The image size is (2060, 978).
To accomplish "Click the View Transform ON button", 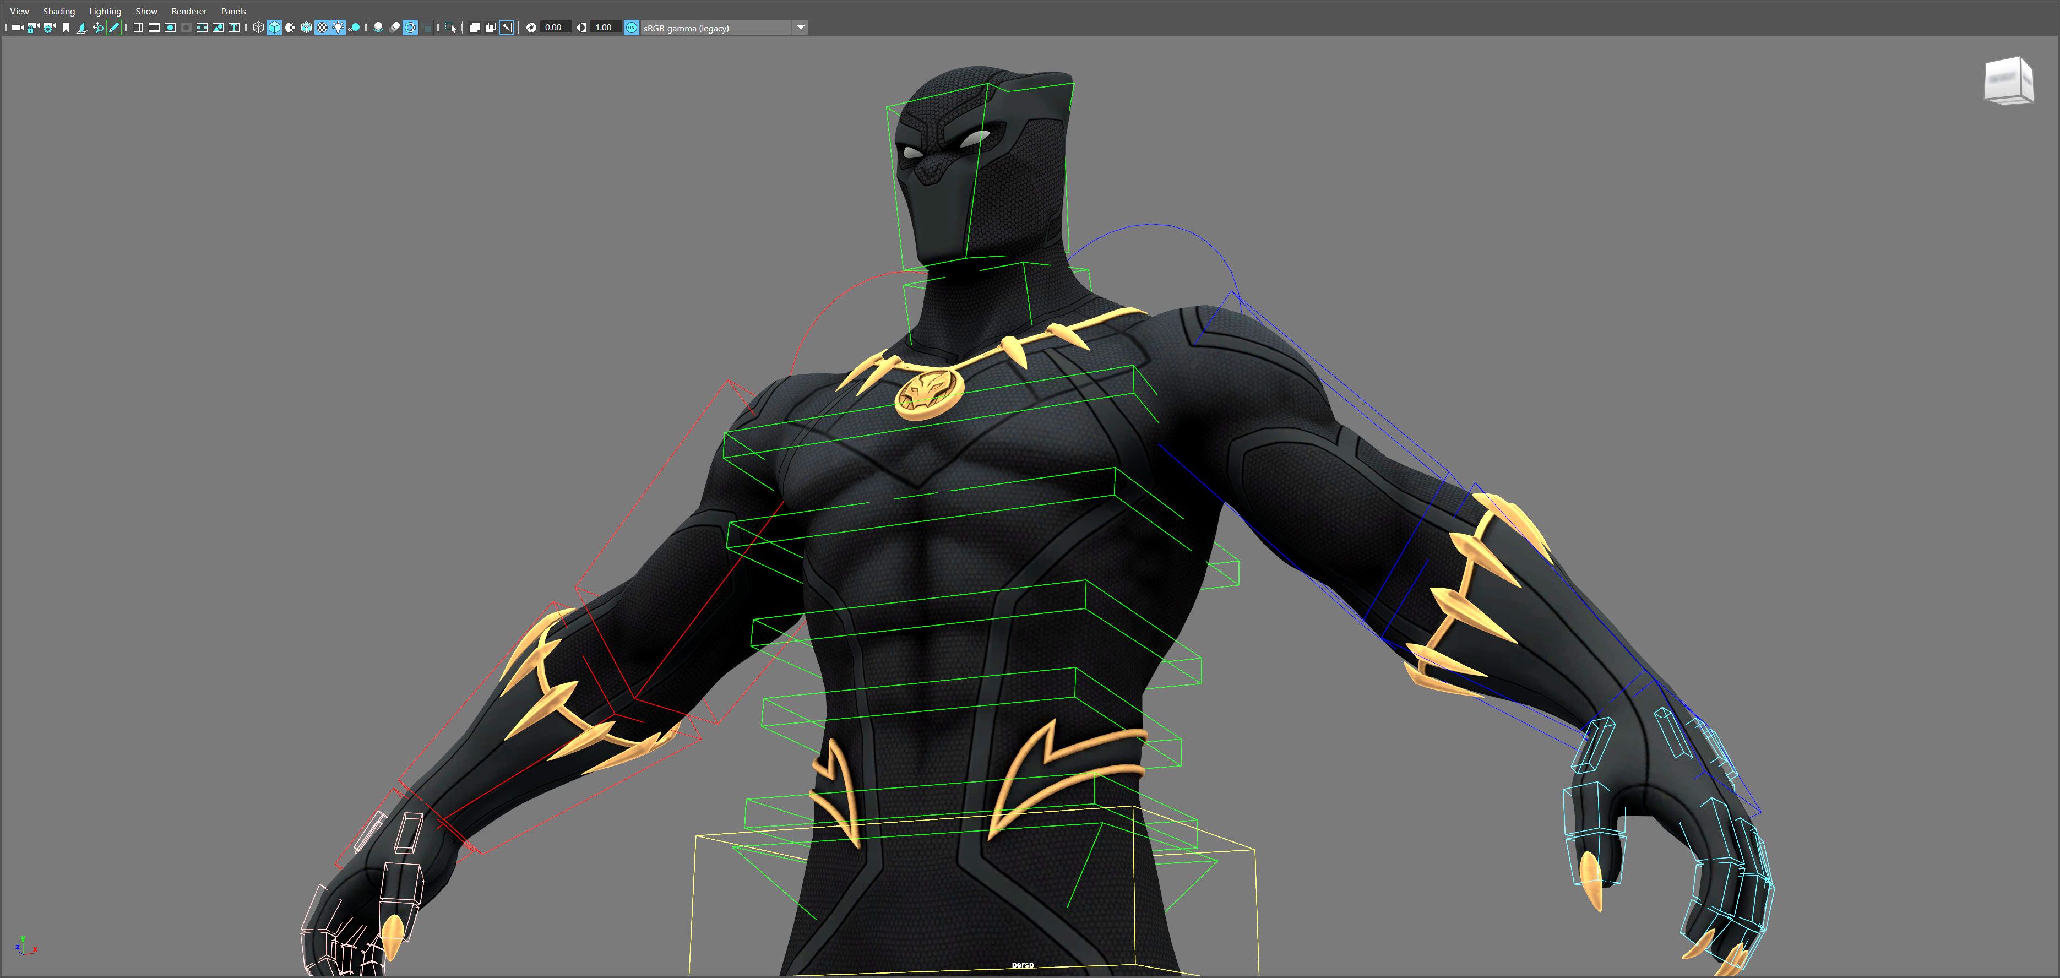I will point(631,27).
